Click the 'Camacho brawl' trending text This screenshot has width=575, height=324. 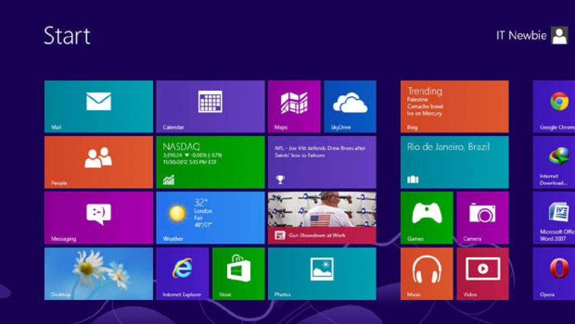point(425,107)
